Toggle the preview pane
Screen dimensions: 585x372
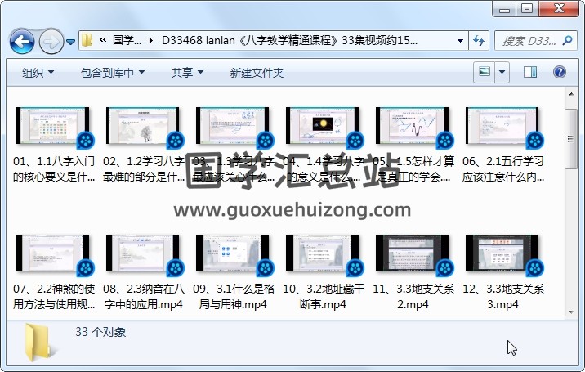[x=530, y=72]
